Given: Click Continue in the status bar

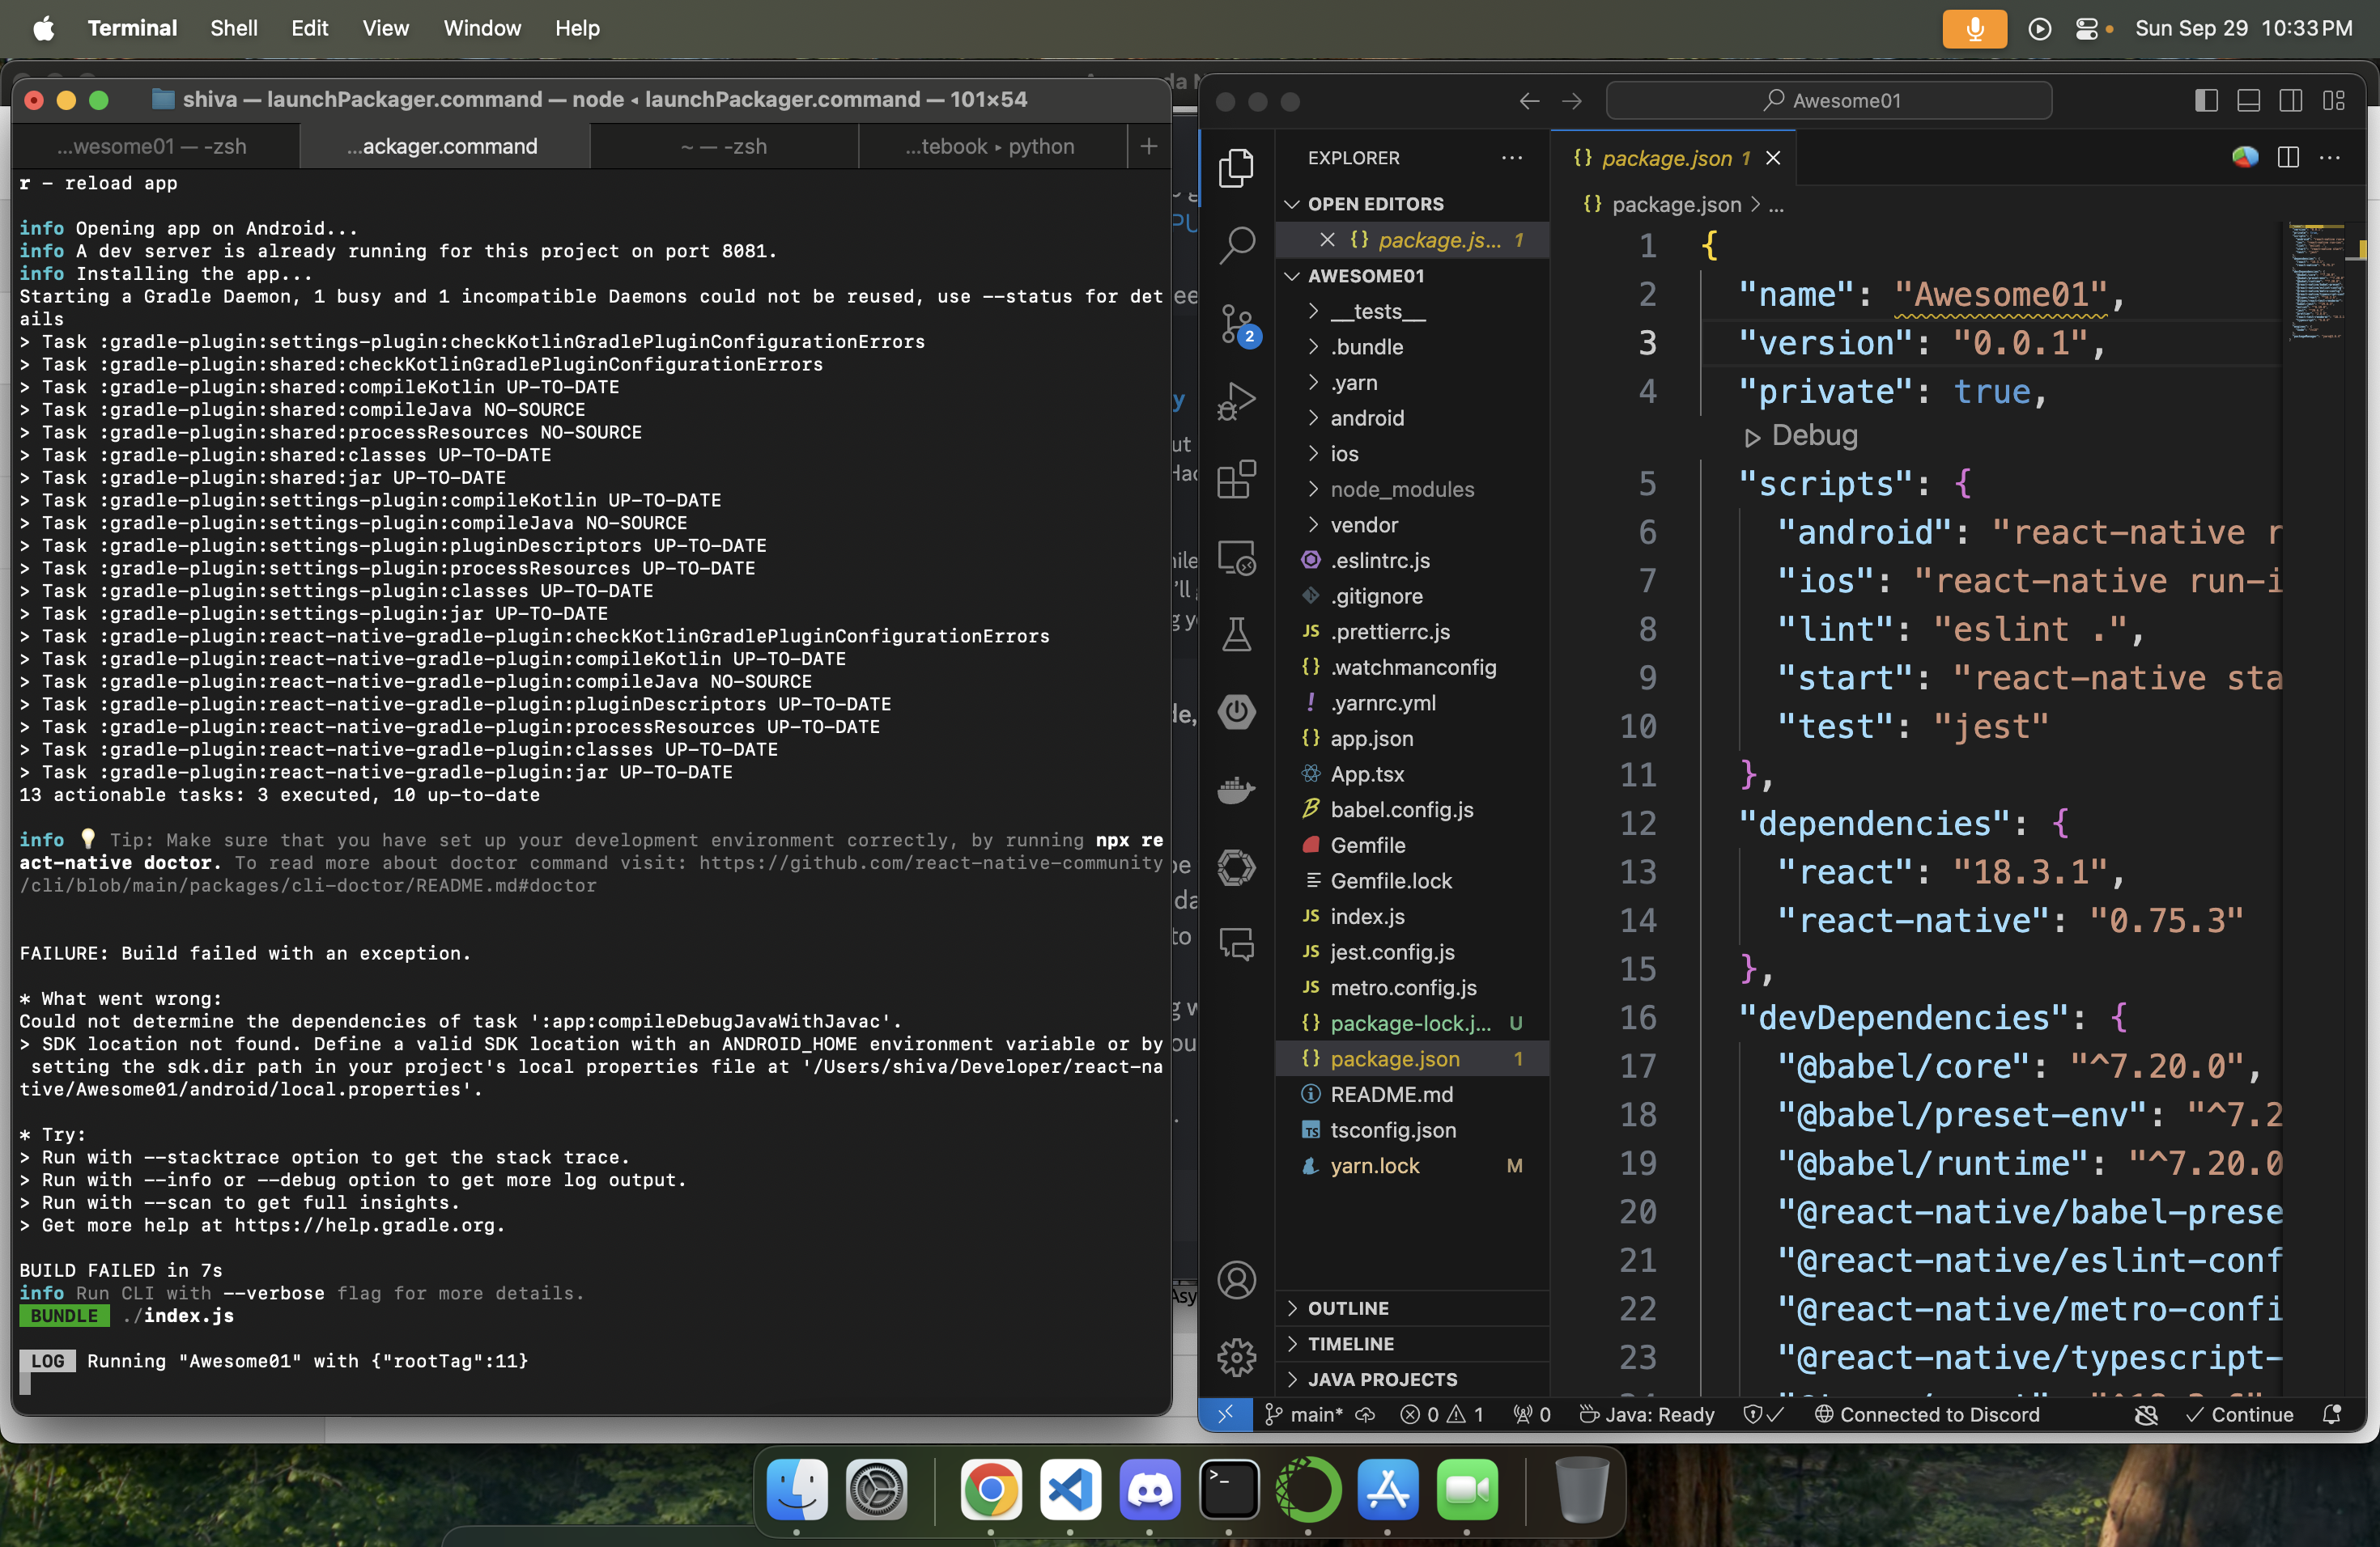Looking at the screenshot, I should pyautogui.click(x=2239, y=1414).
